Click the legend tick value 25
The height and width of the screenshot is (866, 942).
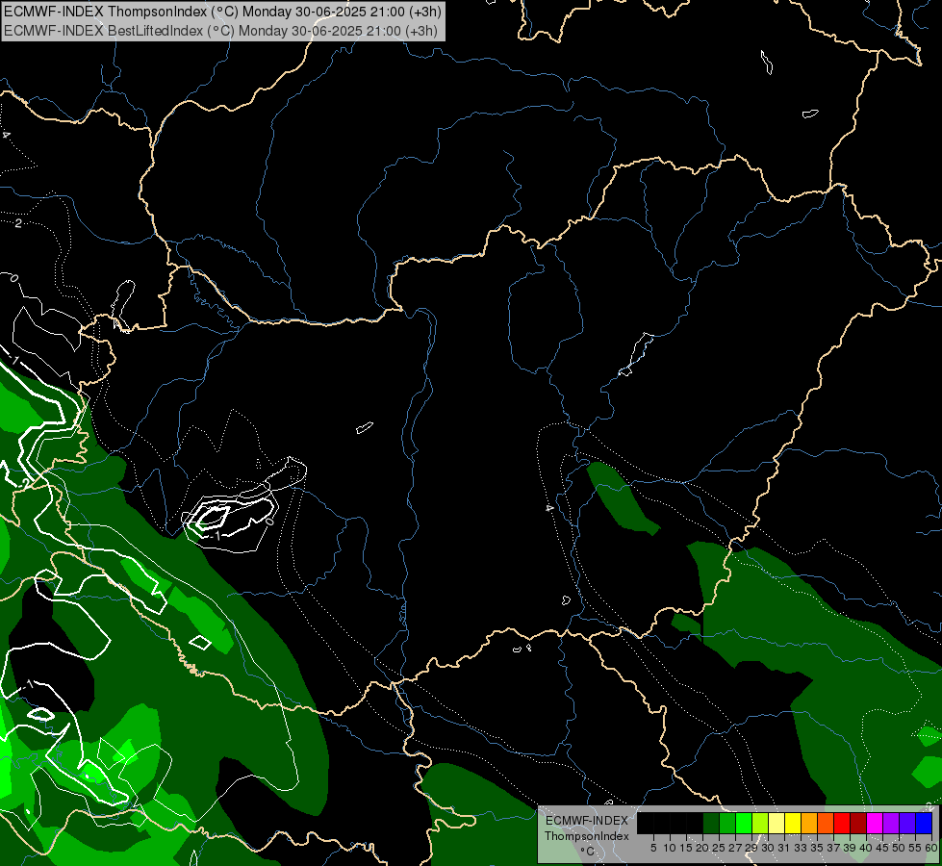click(719, 848)
